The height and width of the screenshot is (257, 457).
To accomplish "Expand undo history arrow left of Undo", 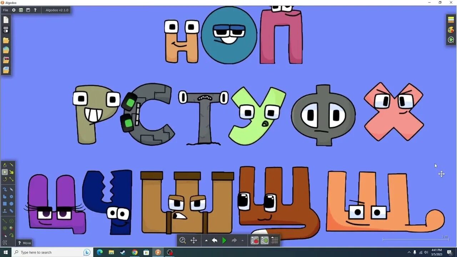I will tap(206, 241).
